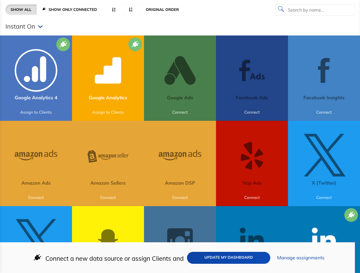Click the Google Analytics 4 title text
This screenshot has width=360, height=273.
pyautogui.click(x=36, y=98)
